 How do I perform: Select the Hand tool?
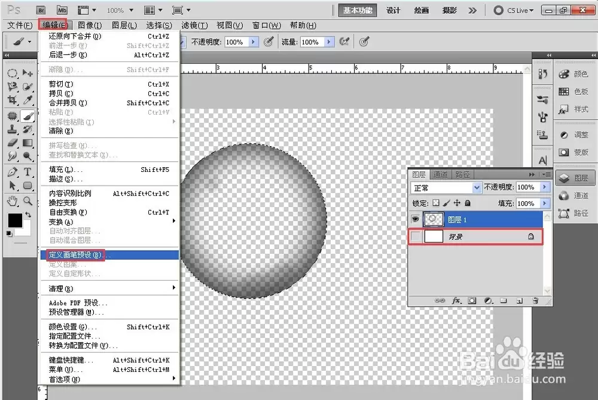coord(12,201)
